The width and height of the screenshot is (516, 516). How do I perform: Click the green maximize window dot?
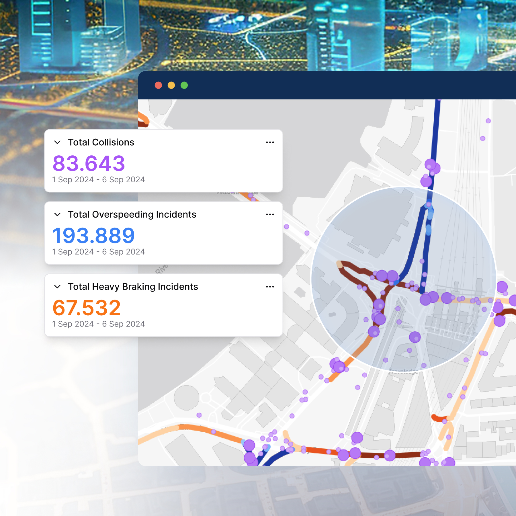click(184, 85)
